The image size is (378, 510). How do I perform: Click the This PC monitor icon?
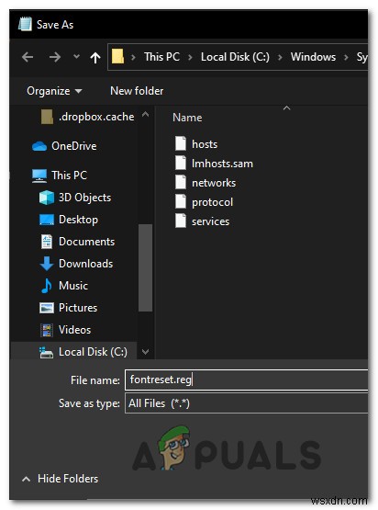tap(39, 176)
